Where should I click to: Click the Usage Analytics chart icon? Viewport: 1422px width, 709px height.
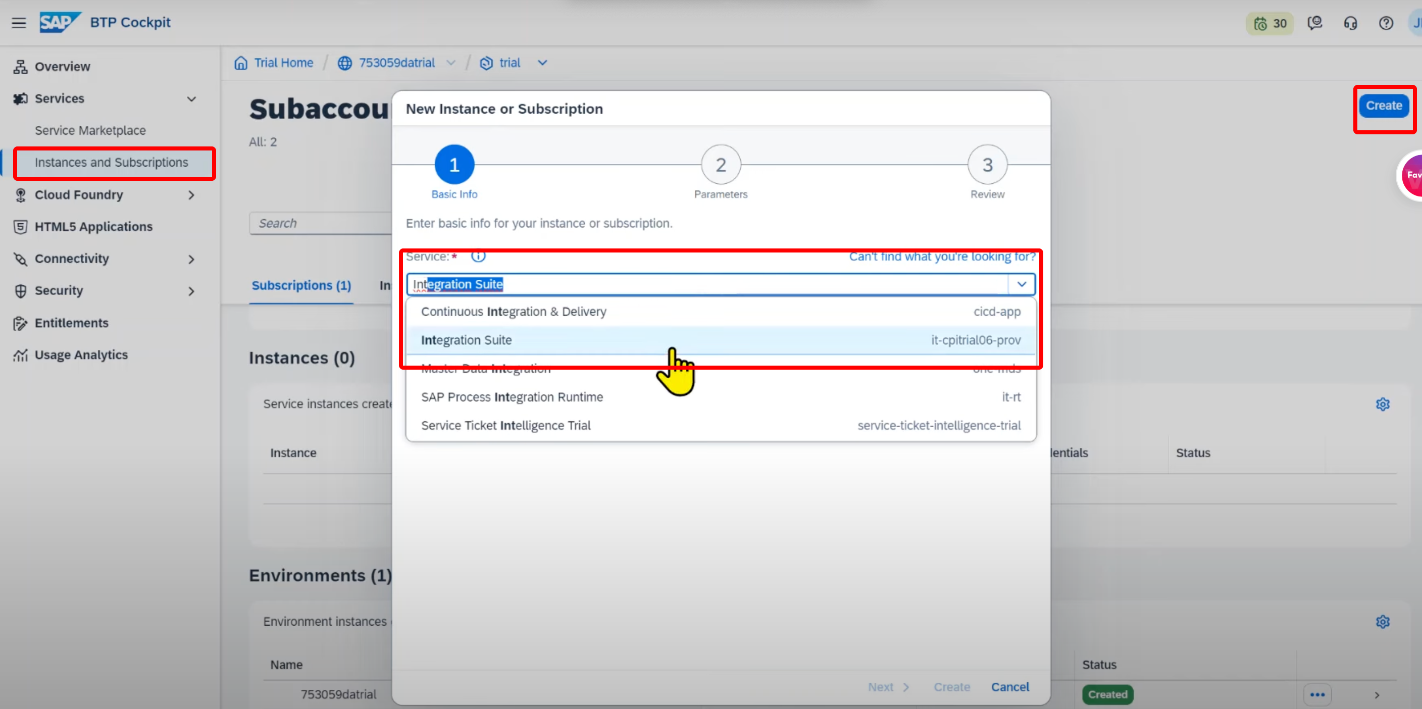point(20,355)
